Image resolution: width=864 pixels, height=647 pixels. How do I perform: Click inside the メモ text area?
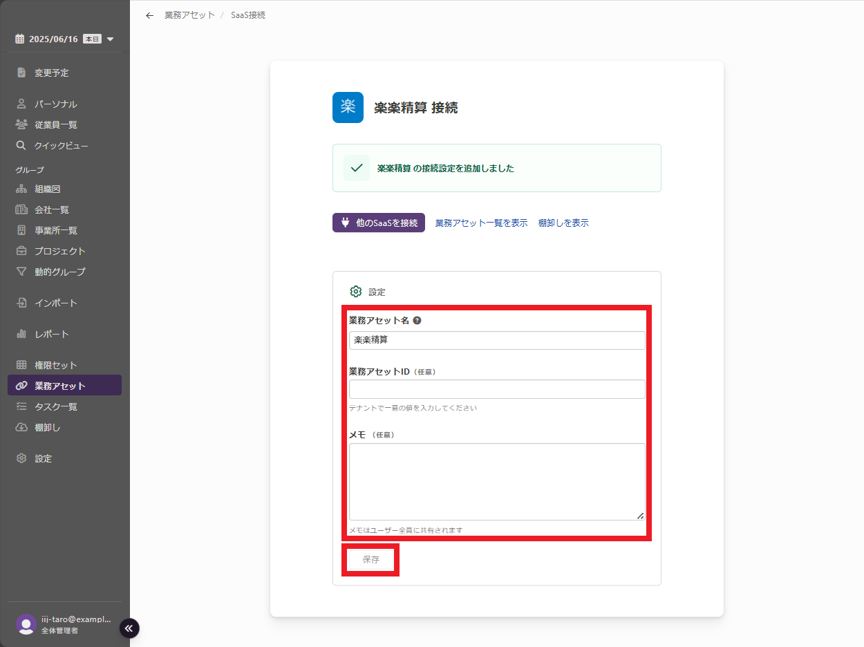496,481
